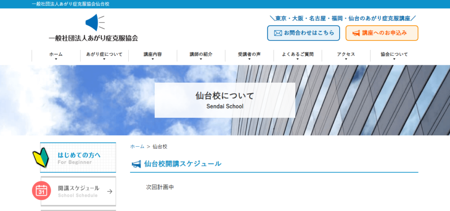Click the green-yellow beginner mark icon
This screenshot has height=211, width=450.
coord(40,157)
